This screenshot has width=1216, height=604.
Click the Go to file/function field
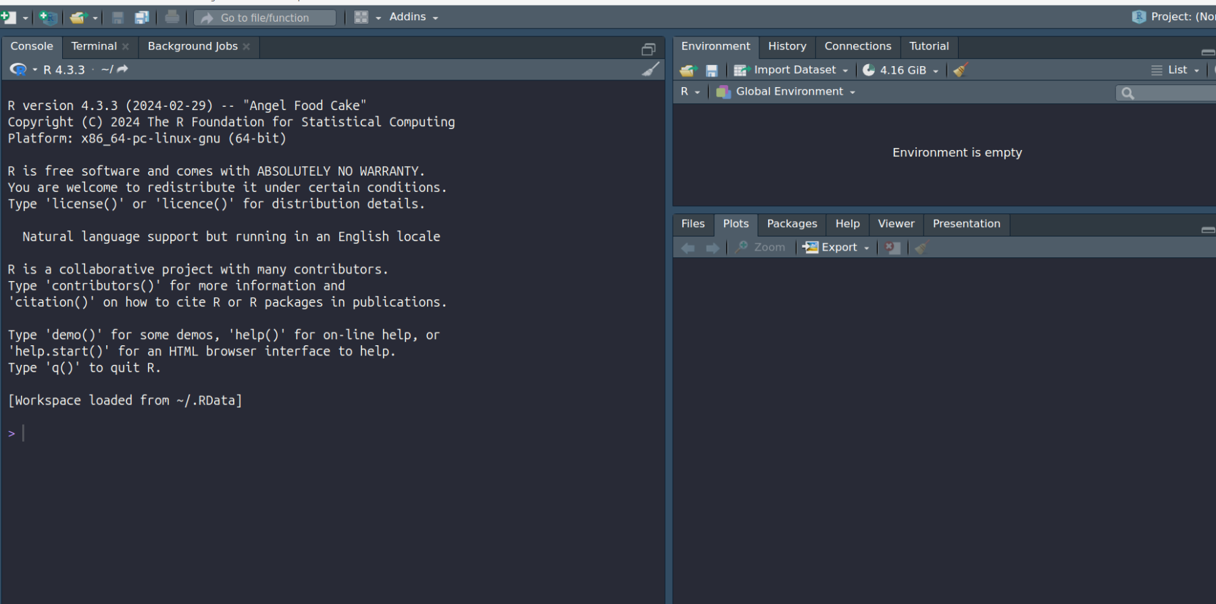[x=265, y=18]
